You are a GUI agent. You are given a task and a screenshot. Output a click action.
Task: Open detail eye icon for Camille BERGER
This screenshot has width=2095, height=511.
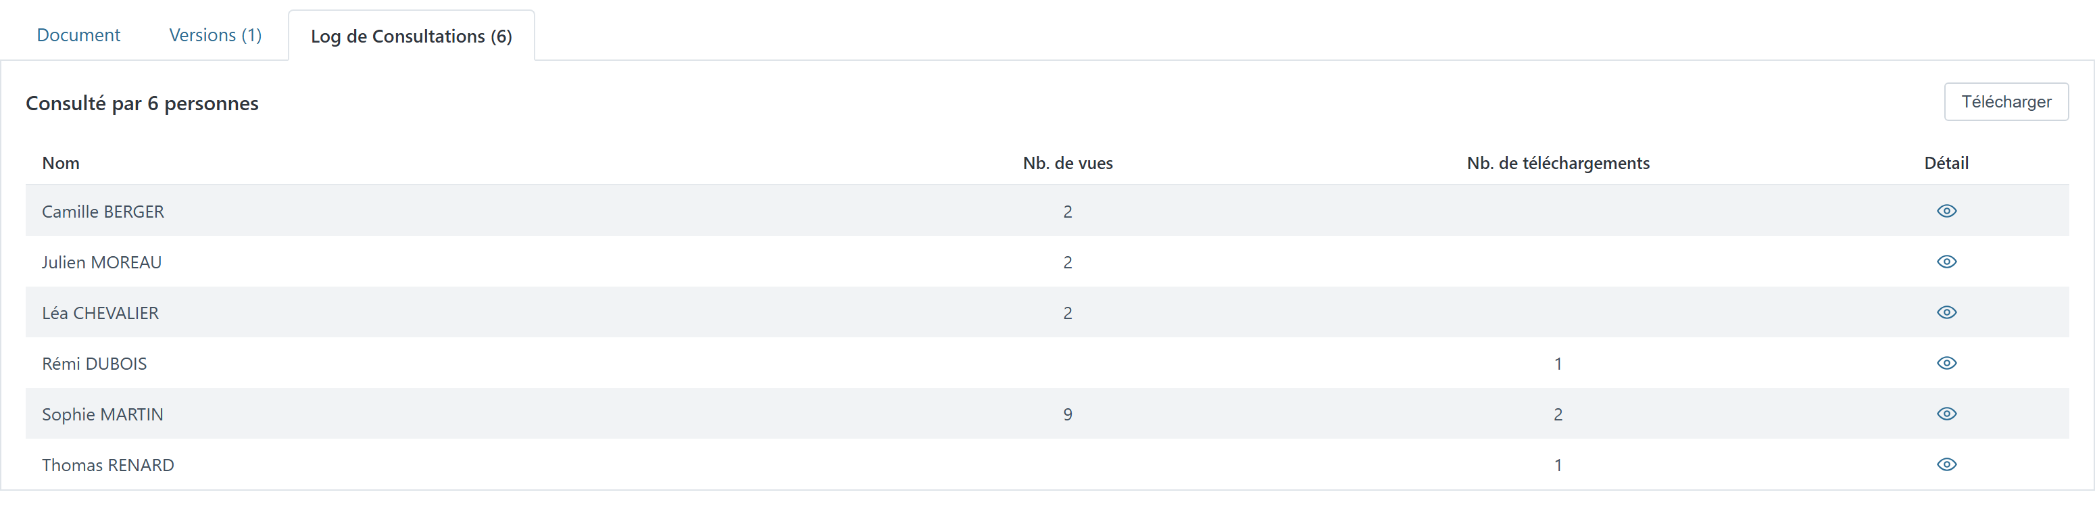tap(1946, 211)
